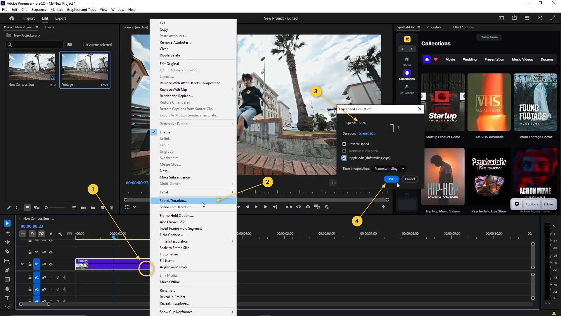Click Export Frame camera icon

click(308, 207)
